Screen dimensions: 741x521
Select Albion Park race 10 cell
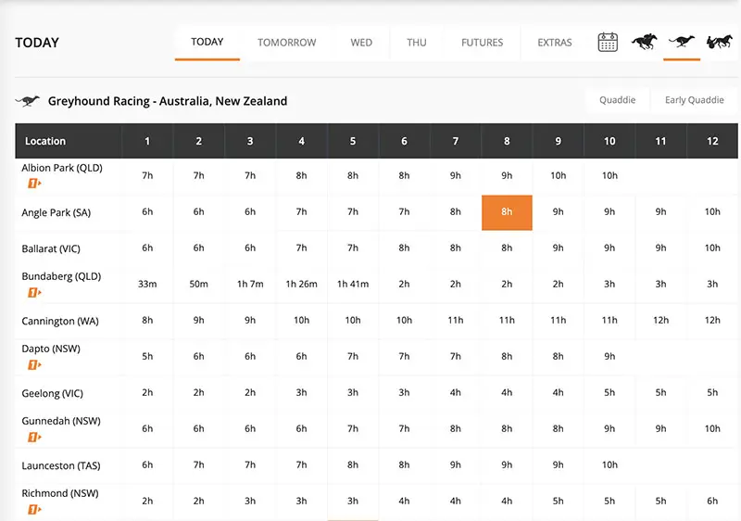tap(609, 176)
